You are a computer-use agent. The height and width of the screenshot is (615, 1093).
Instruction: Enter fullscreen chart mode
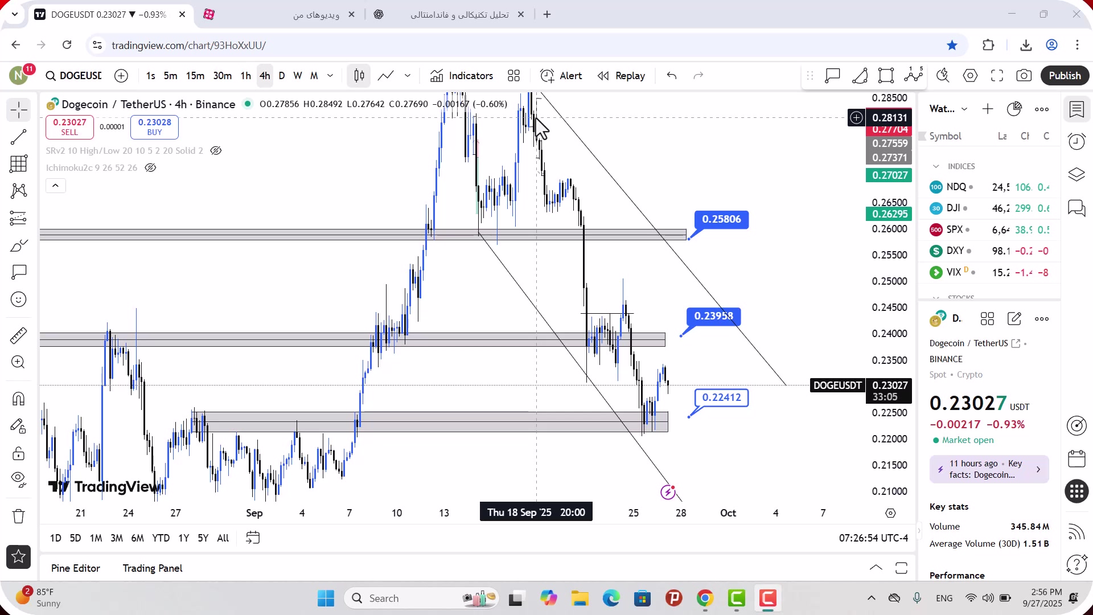click(997, 76)
